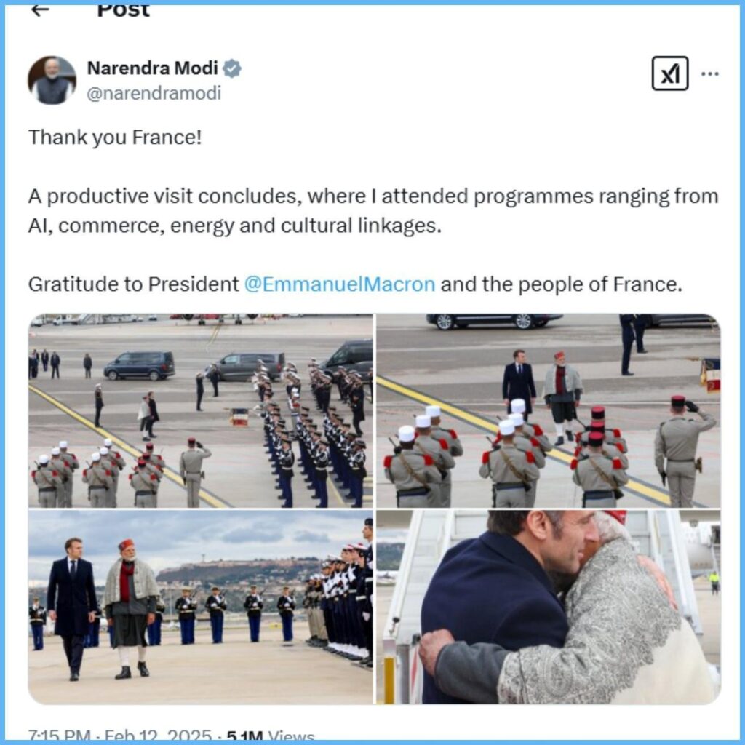Open top-right photo of saluting soldiers

pos(549,410)
